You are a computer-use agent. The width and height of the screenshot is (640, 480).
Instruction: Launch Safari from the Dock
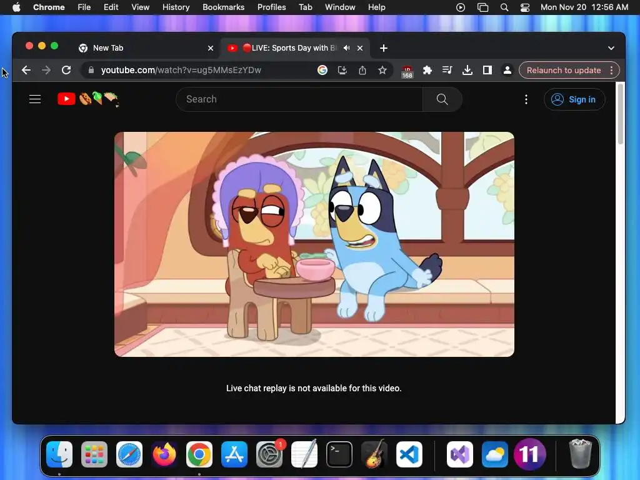tap(129, 454)
